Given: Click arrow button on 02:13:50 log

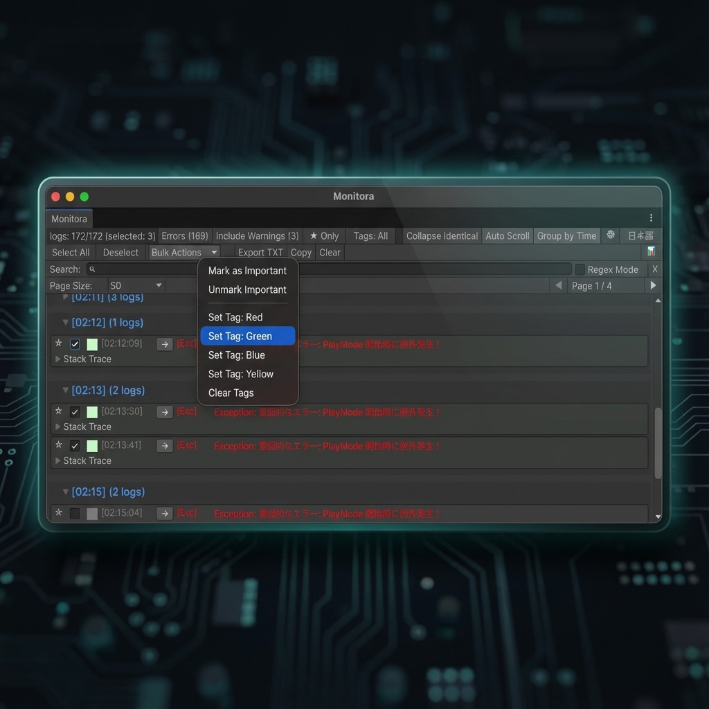Looking at the screenshot, I should (x=165, y=413).
